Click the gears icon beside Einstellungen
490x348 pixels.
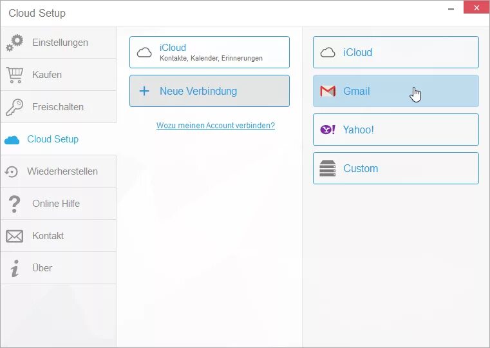[15, 43]
